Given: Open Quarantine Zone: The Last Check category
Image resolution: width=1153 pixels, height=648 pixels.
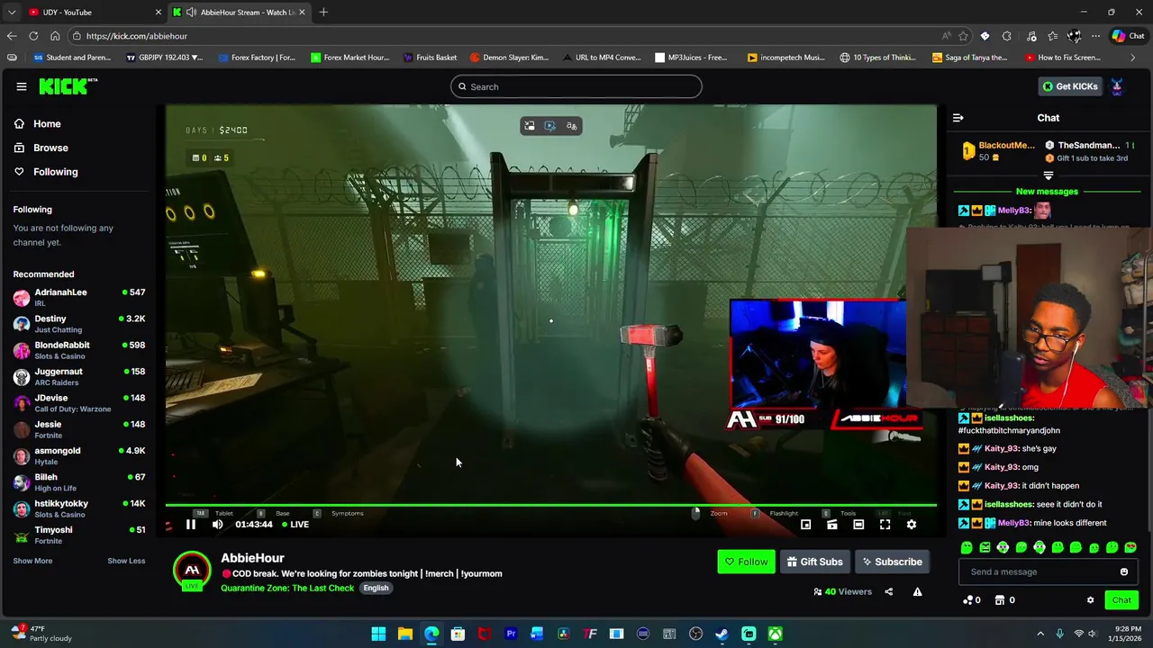Looking at the screenshot, I should pos(287,588).
